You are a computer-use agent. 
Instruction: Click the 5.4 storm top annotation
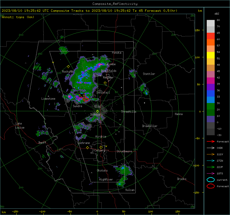[82, 96]
